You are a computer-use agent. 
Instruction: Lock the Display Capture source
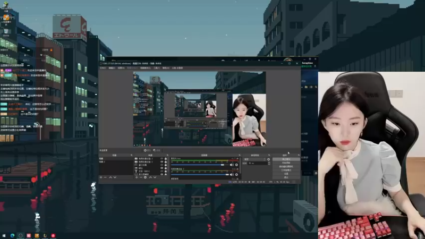tap(166, 174)
